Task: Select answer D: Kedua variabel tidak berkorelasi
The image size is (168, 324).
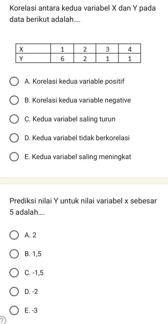Action: [x=14, y=137]
